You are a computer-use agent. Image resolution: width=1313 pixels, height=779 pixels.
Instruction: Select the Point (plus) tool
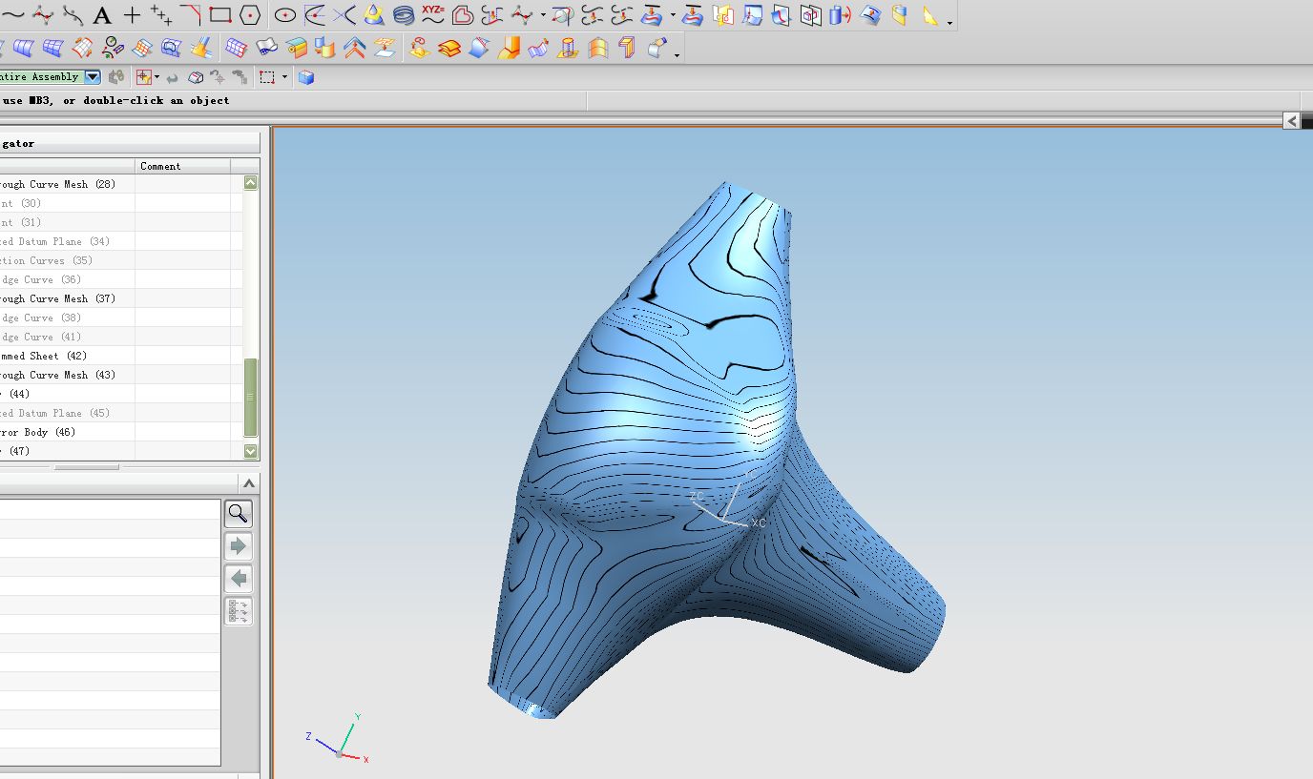(132, 15)
